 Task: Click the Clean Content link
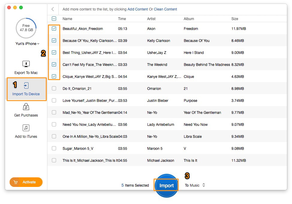(165, 9)
